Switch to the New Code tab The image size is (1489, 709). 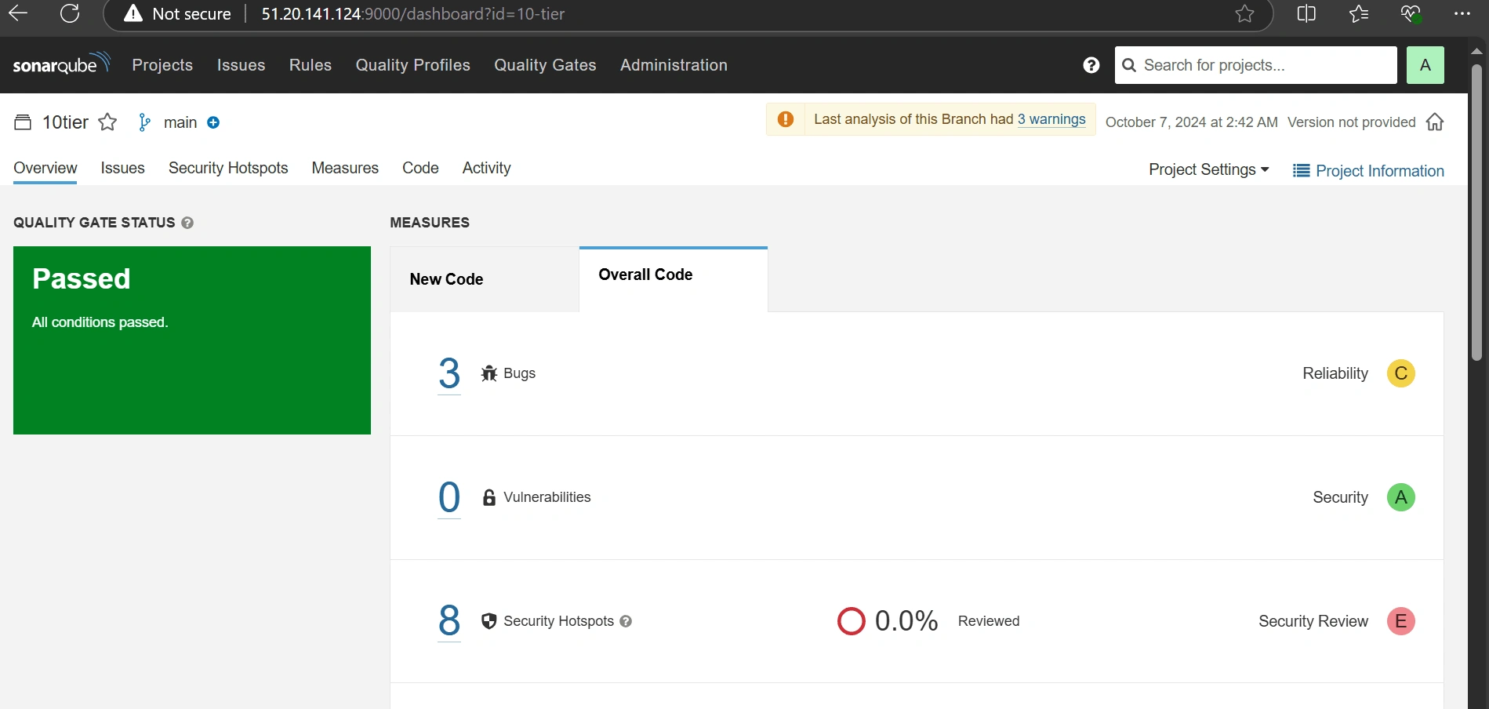[446, 279]
